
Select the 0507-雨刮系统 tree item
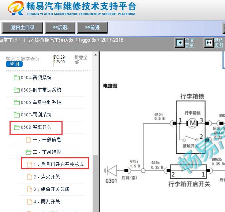click(x=36, y=115)
